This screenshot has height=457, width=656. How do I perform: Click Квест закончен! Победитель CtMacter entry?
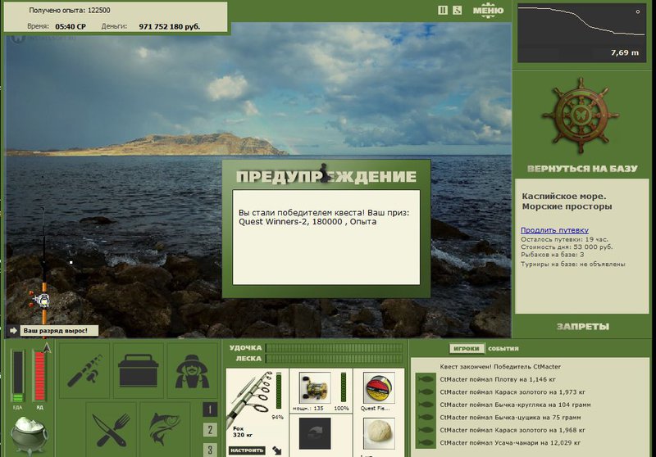tap(500, 367)
